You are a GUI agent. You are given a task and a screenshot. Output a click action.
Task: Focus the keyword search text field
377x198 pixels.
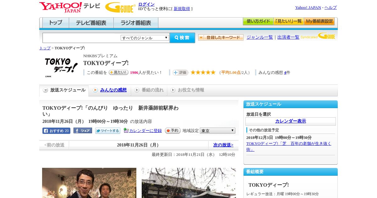[82, 38]
